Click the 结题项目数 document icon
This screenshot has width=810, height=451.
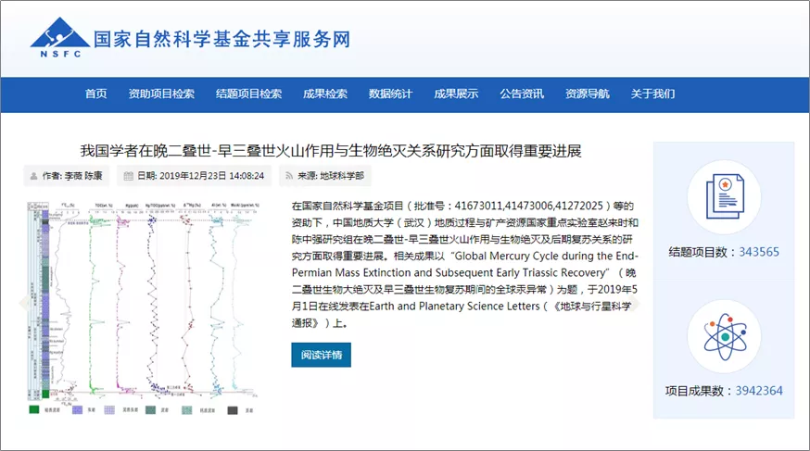[x=724, y=196]
